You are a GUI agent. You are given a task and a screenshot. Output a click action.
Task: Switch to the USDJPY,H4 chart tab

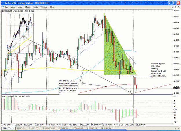(50, 128)
